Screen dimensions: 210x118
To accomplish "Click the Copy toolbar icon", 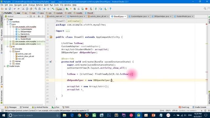I will pyautogui.click(x=27, y=9).
